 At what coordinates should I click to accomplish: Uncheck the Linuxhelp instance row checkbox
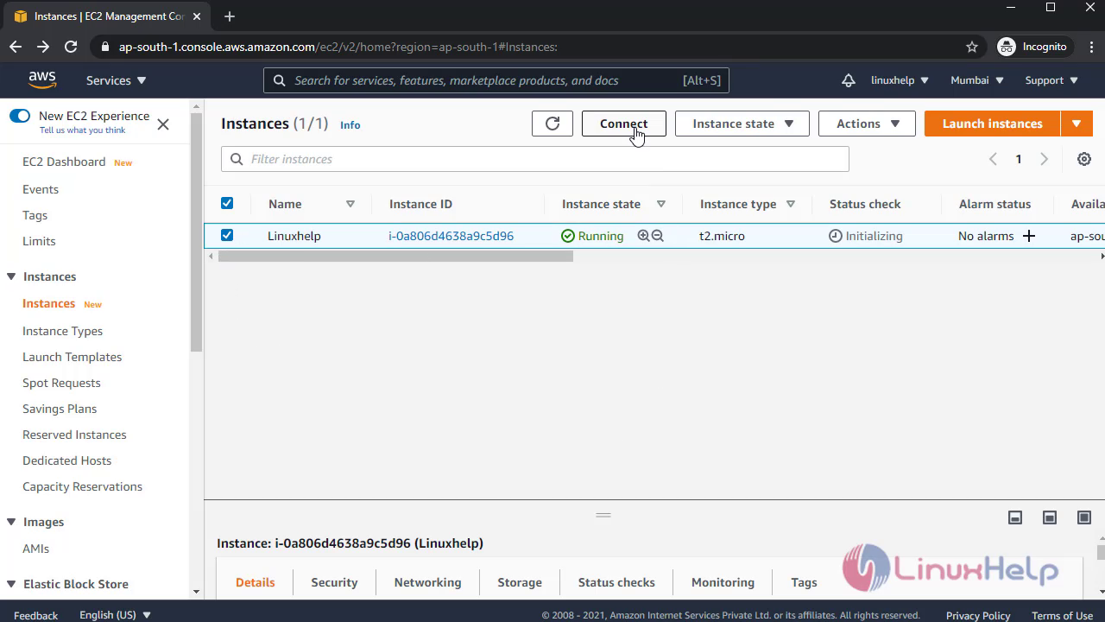tap(227, 235)
